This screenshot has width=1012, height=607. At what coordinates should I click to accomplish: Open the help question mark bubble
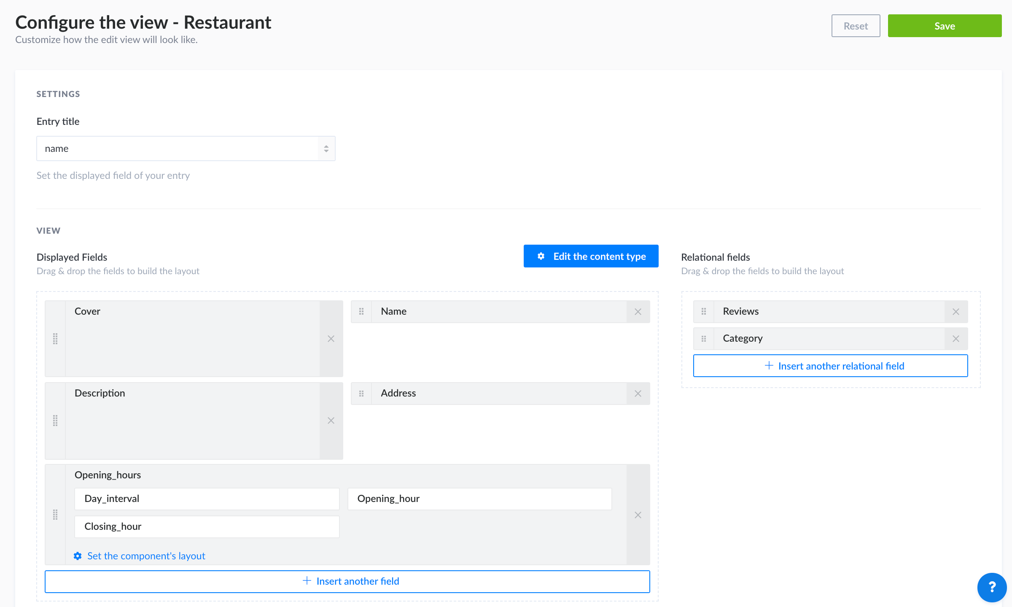point(991,587)
